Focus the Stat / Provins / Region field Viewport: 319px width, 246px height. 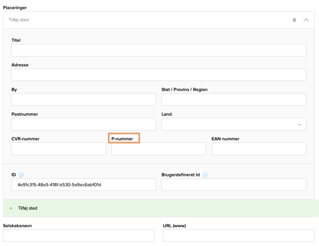pyautogui.click(x=234, y=99)
